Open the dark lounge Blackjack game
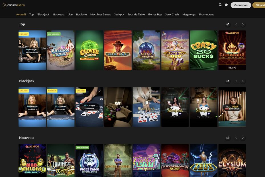Image resolution: width=265 pixels, height=177 pixels. [x=118, y=107]
